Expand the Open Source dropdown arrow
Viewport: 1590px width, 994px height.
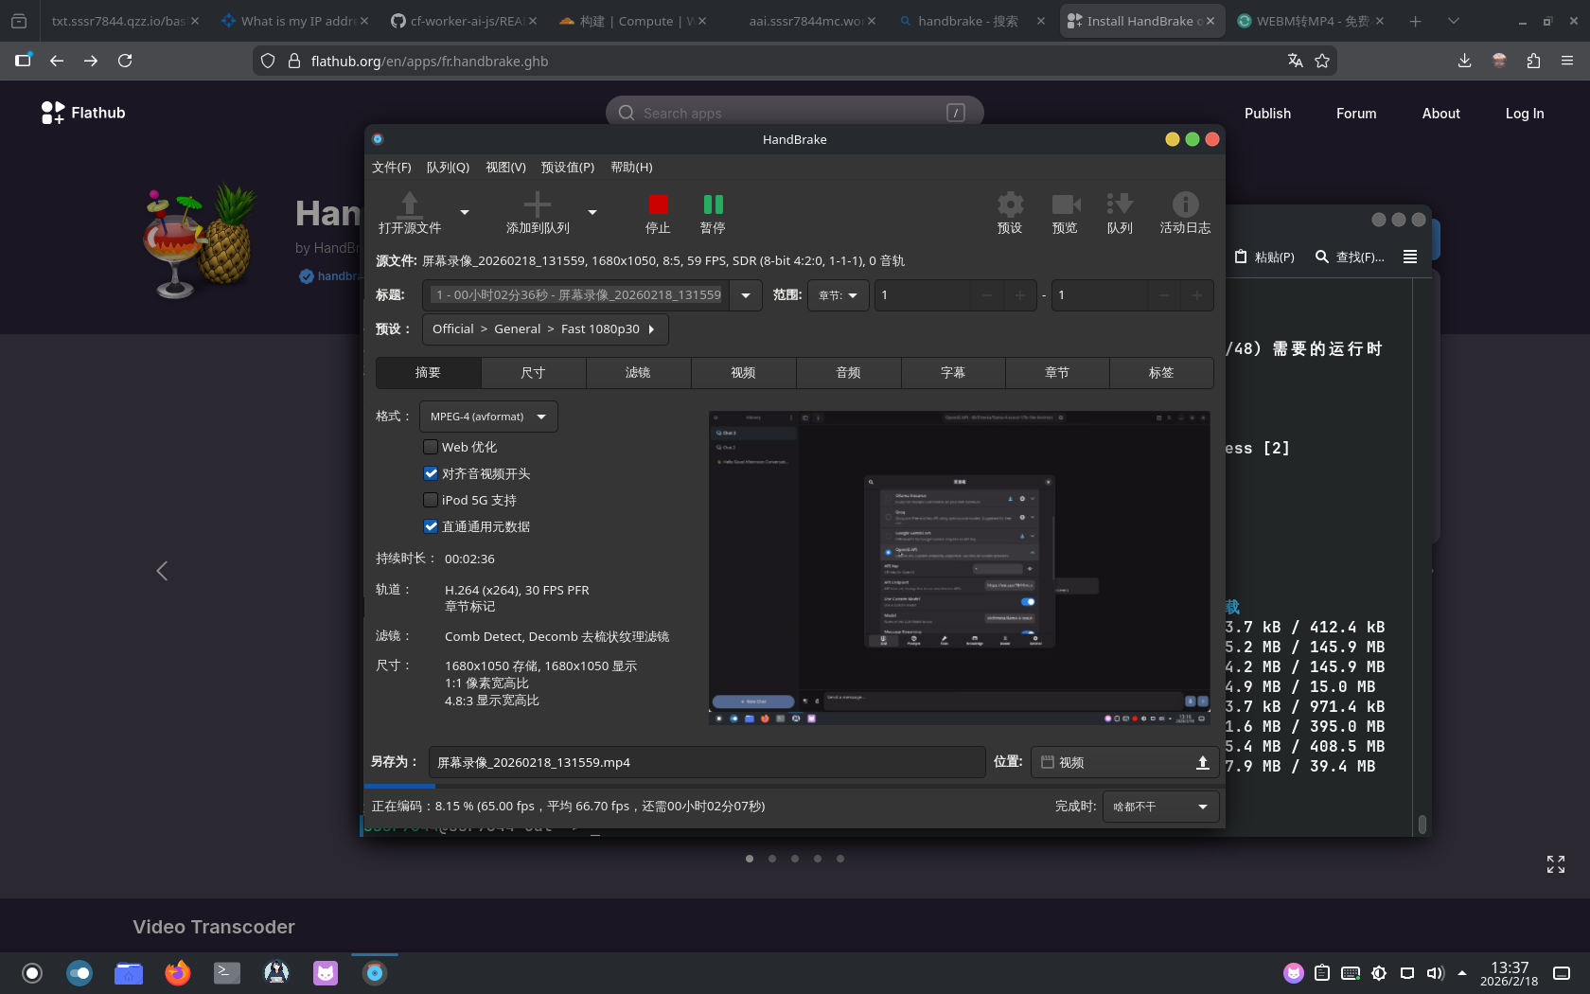(465, 212)
